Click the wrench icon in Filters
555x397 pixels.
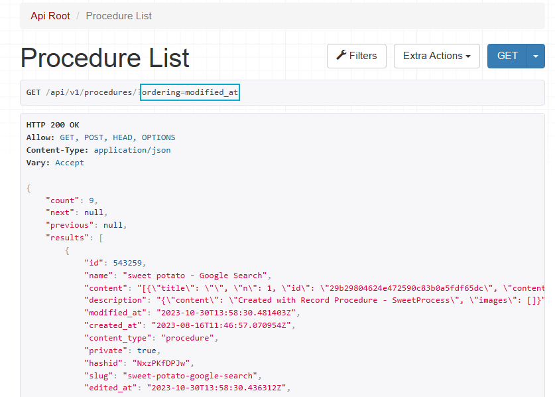click(x=341, y=56)
